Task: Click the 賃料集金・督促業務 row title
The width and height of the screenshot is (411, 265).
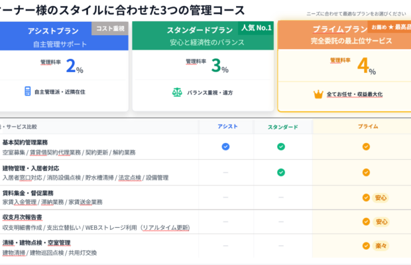Action: click(x=28, y=193)
